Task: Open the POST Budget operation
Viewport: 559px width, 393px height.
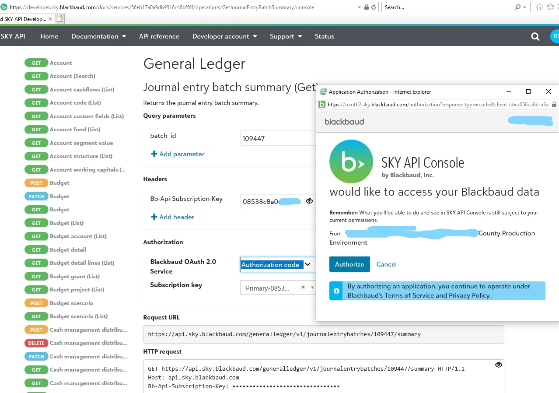Action: tap(47, 183)
